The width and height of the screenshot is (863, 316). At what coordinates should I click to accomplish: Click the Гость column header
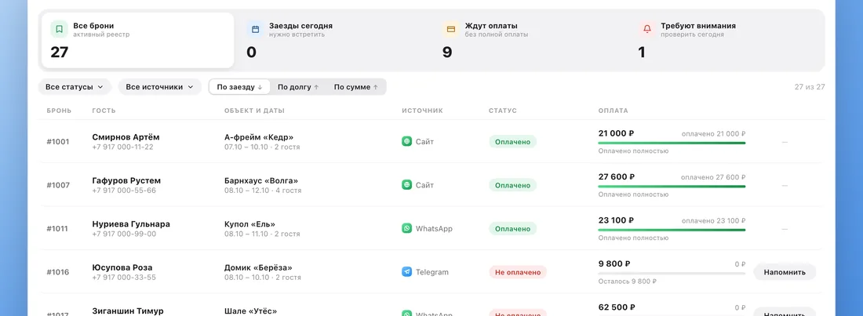coord(104,111)
